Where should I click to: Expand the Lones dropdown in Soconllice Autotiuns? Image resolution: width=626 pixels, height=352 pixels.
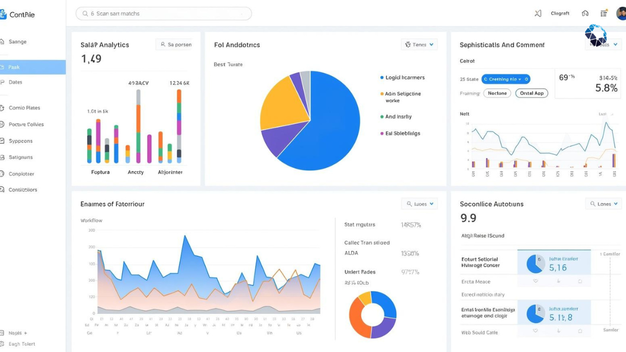(x=604, y=204)
